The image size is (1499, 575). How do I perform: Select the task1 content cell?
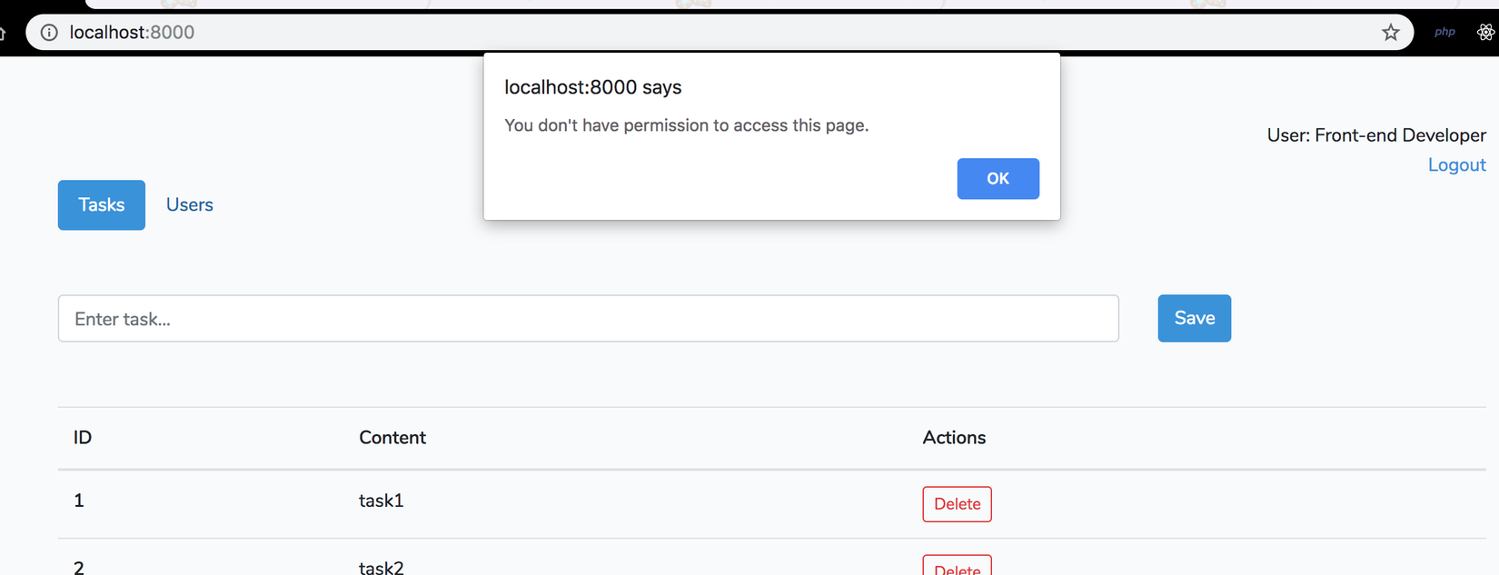click(x=382, y=501)
